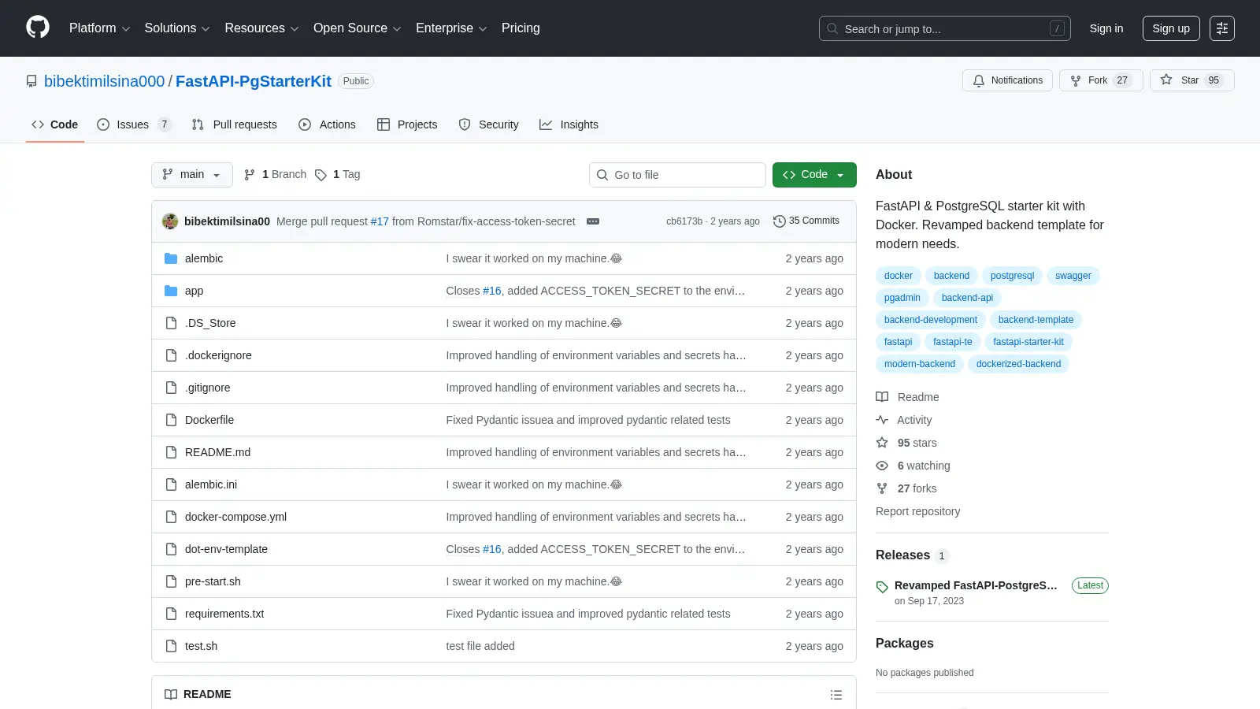Expand the Solutions menu

[x=177, y=28]
